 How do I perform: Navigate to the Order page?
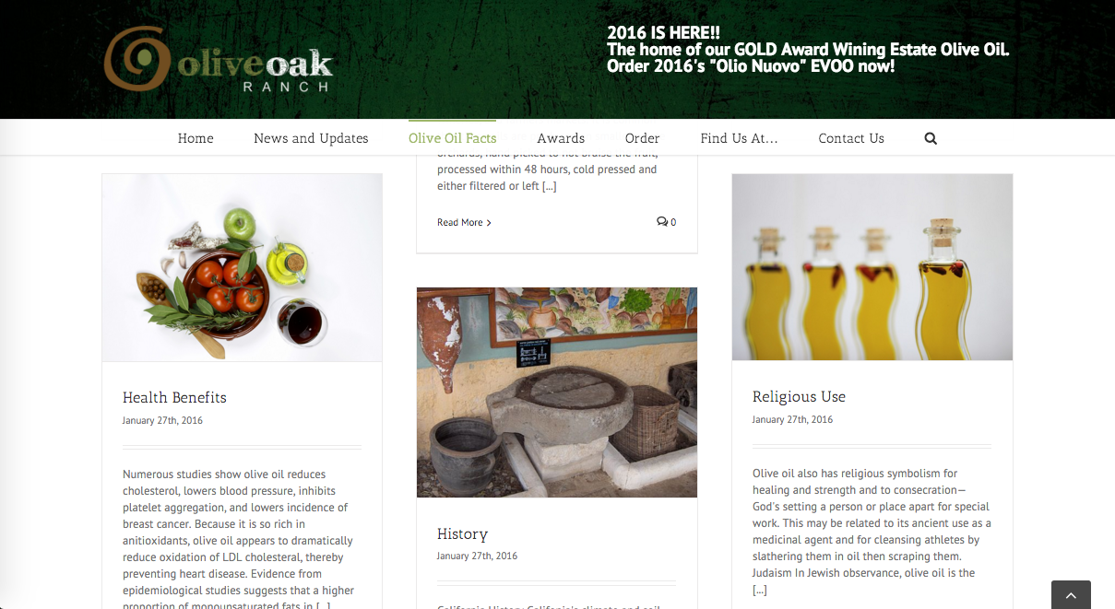[x=643, y=138]
